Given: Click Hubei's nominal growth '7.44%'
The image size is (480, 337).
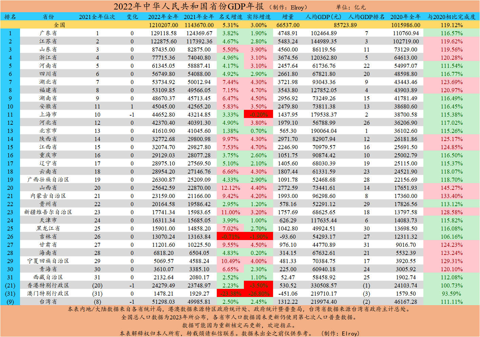Looking at the screenshot, I should (230, 82).
